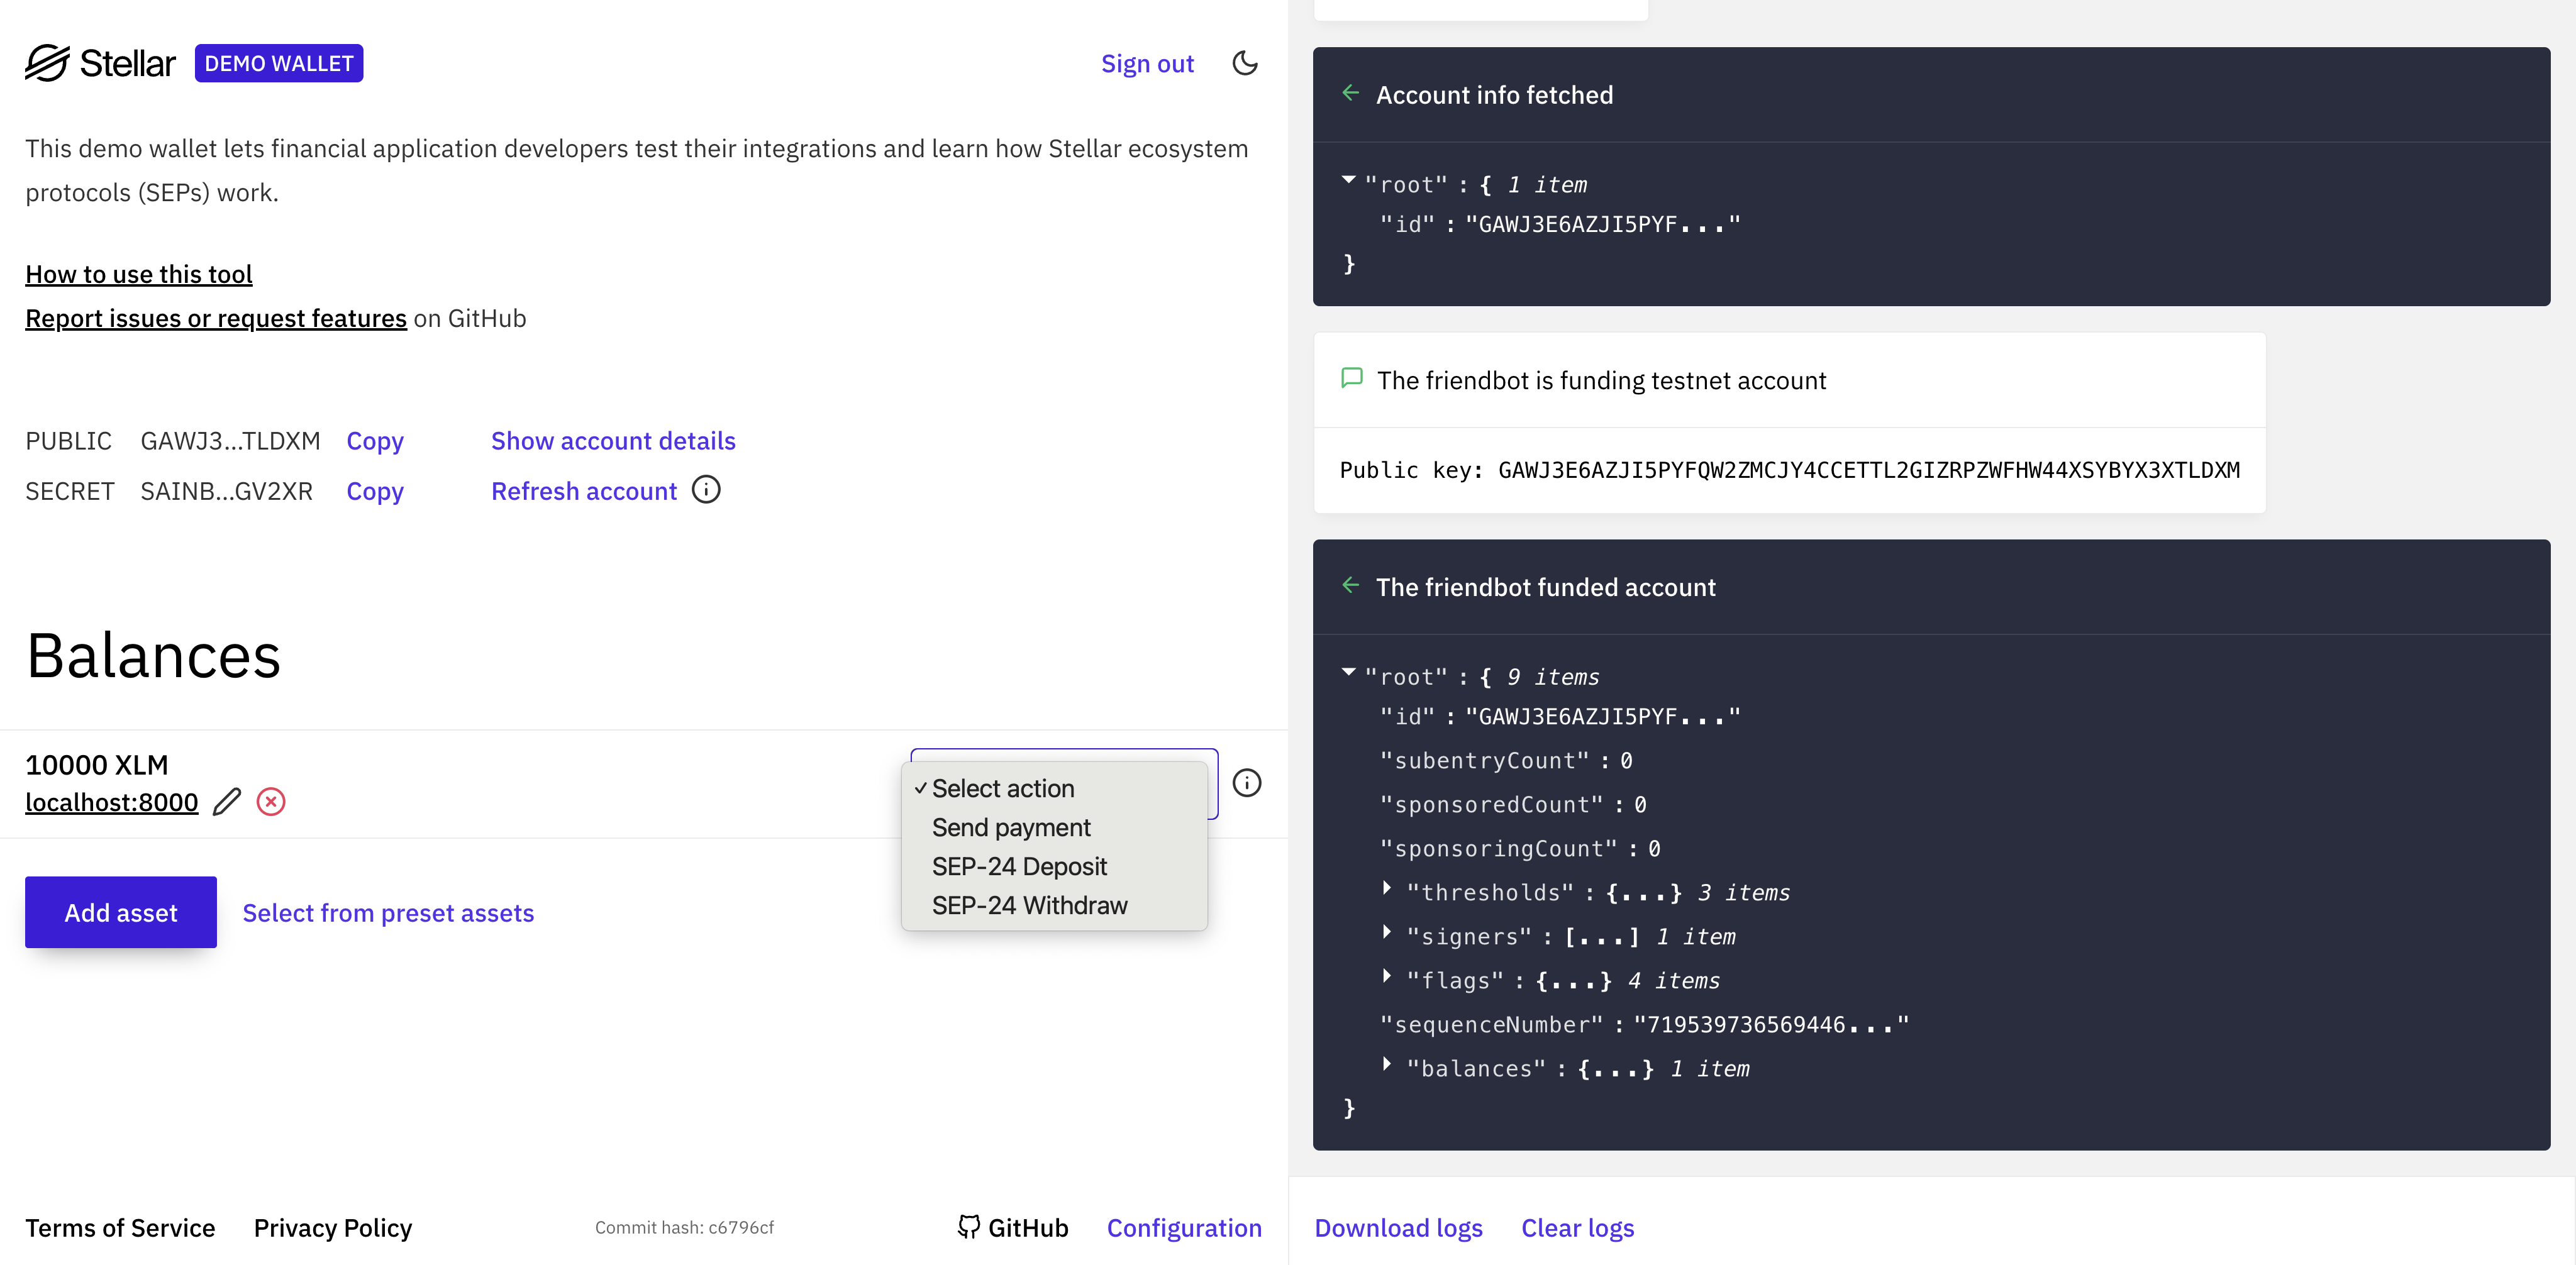Click info icon next to Refresh account
2576x1265 pixels.
click(x=706, y=490)
